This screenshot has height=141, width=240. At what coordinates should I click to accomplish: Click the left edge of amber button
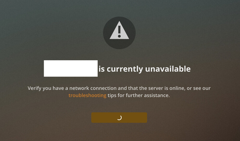(92, 118)
